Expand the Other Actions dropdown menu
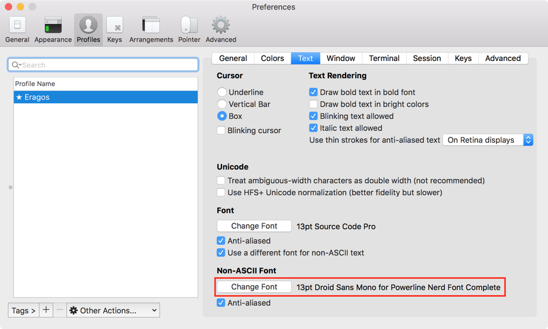This screenshot has height=329, width=548. (113, 310)
